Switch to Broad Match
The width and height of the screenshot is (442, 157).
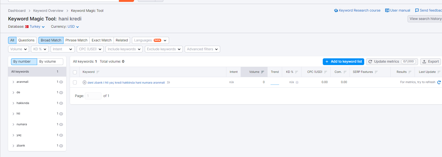click(x=51, y=40)
